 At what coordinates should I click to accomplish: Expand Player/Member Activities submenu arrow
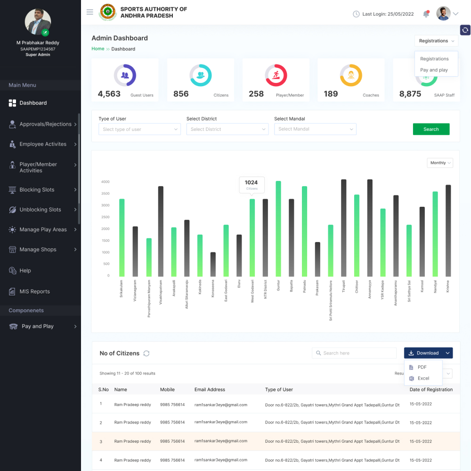[75, 165]
